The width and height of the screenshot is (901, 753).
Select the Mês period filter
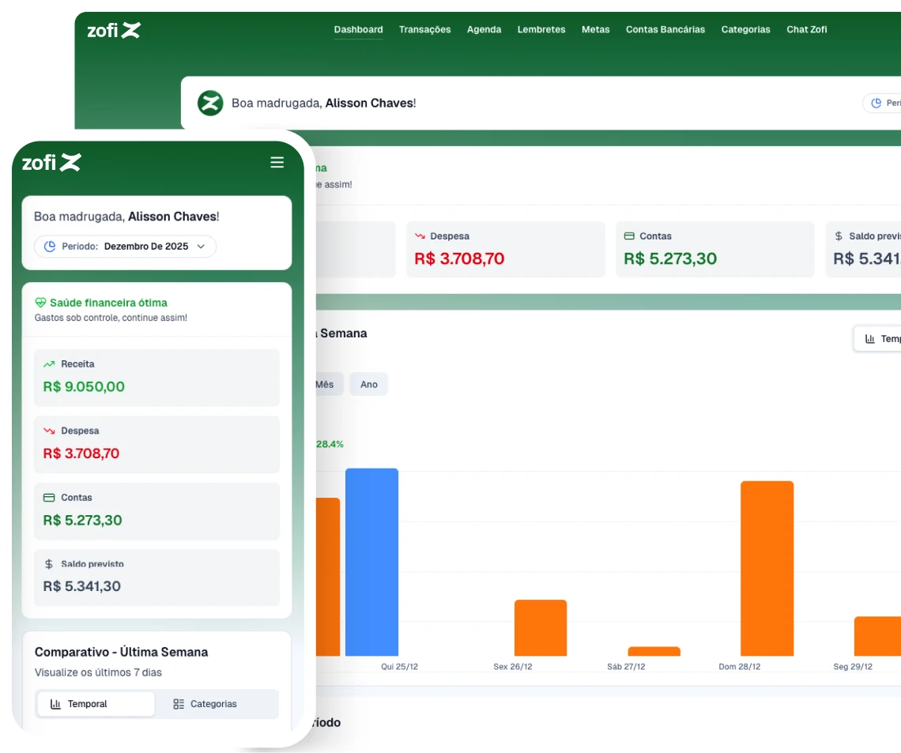[x=325, y=385]
